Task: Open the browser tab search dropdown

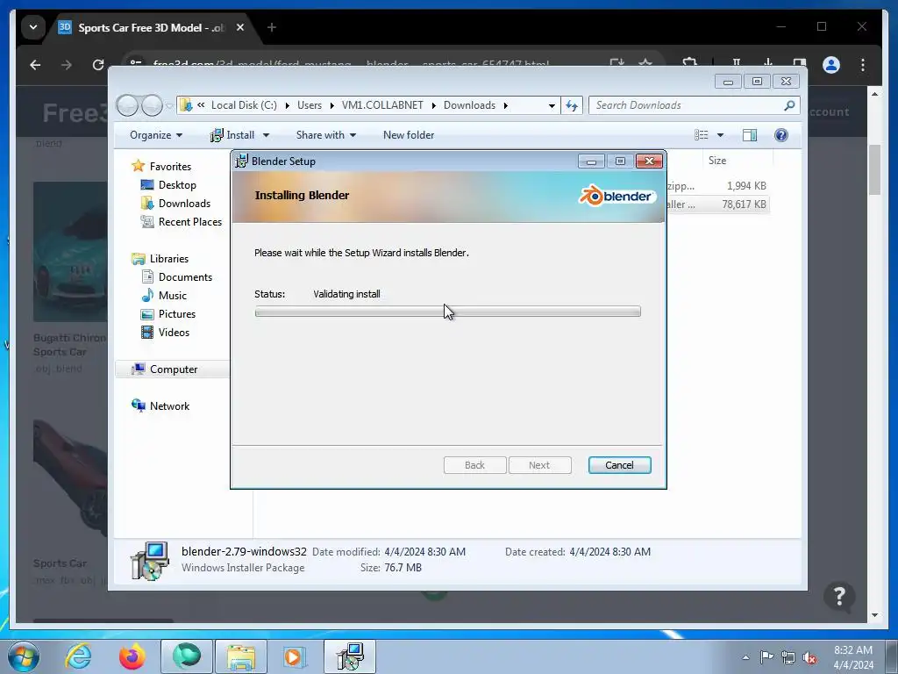Action: (33, 27)
